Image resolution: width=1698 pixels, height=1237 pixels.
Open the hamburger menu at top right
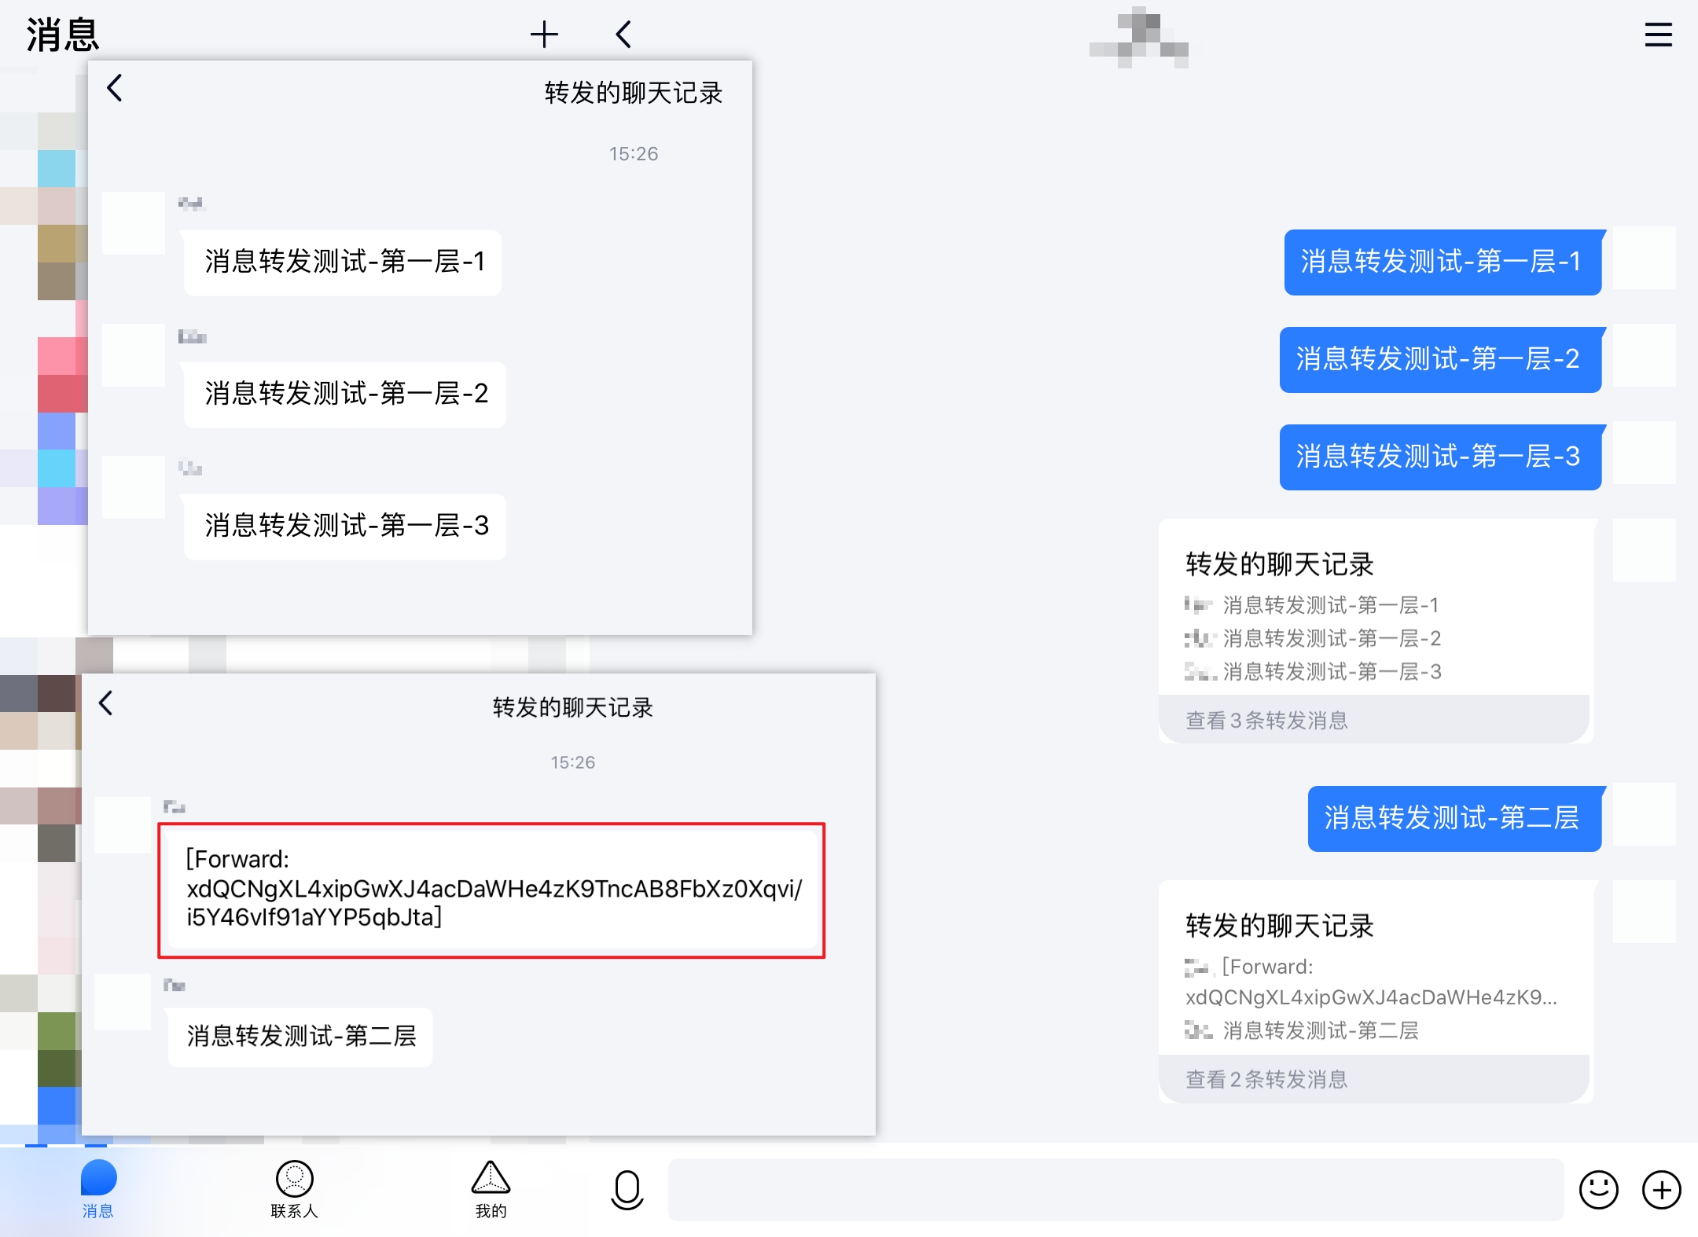pyautogui.click(x=1658, y=35)
